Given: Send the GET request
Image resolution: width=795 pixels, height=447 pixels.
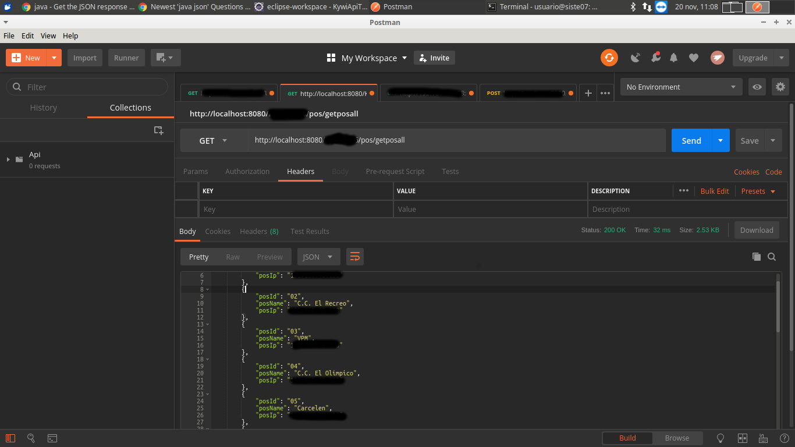Looking at the screenshot, I should point(691,140).
